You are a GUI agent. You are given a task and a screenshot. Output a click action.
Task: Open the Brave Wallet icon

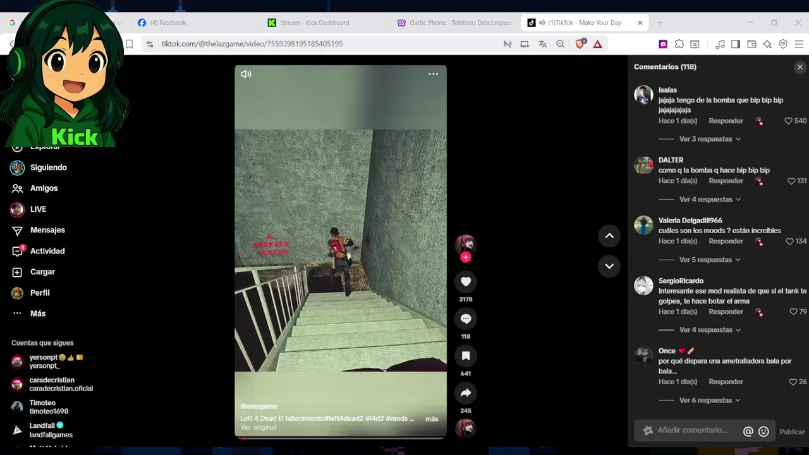pyautogui.click(x=751, y=44)
